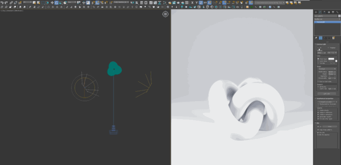Click the Align tool icon
Image resolution: width=341 pixels, height=165 pixels.
[x=136, y=3]
